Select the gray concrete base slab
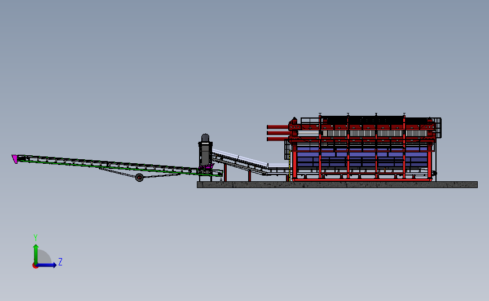Image resolution: width=489 pixels, height=301 pixels. pyautogui.click(x=337, y=185)
